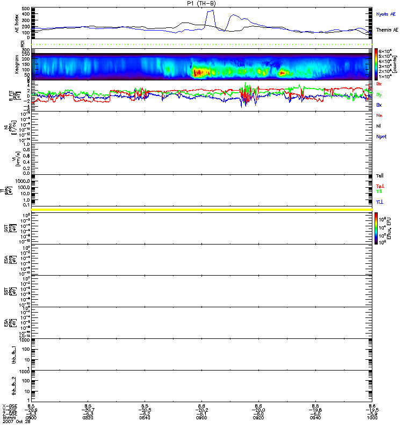The width and height of the screenshot is (403, 429).
Task: Select the Kyoto AE legend label
Action: pyautogui.click(x=386, y=14)
